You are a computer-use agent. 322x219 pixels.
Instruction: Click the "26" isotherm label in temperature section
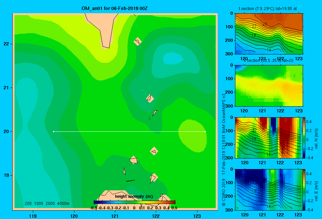coord(265,24)
